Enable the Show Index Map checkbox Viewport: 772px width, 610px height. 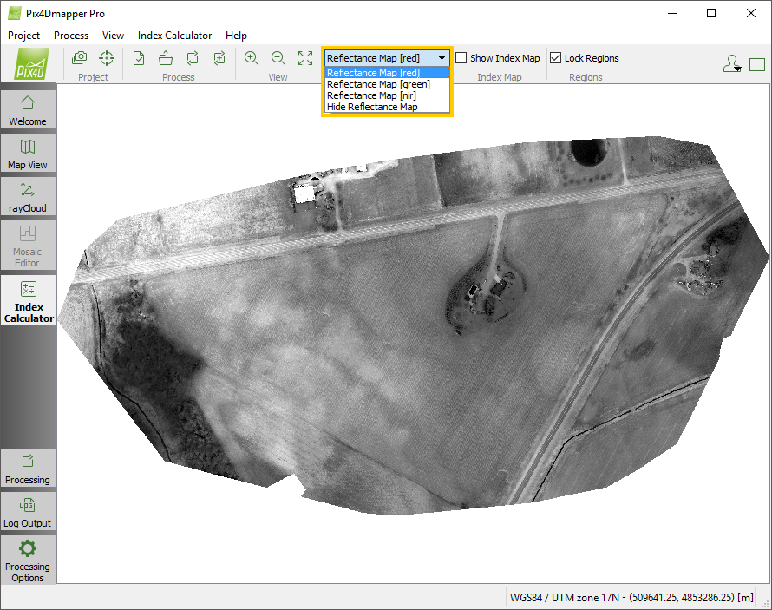click(462, 58)
